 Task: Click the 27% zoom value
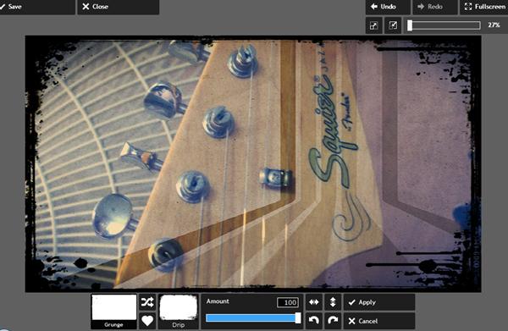[494, 25]
